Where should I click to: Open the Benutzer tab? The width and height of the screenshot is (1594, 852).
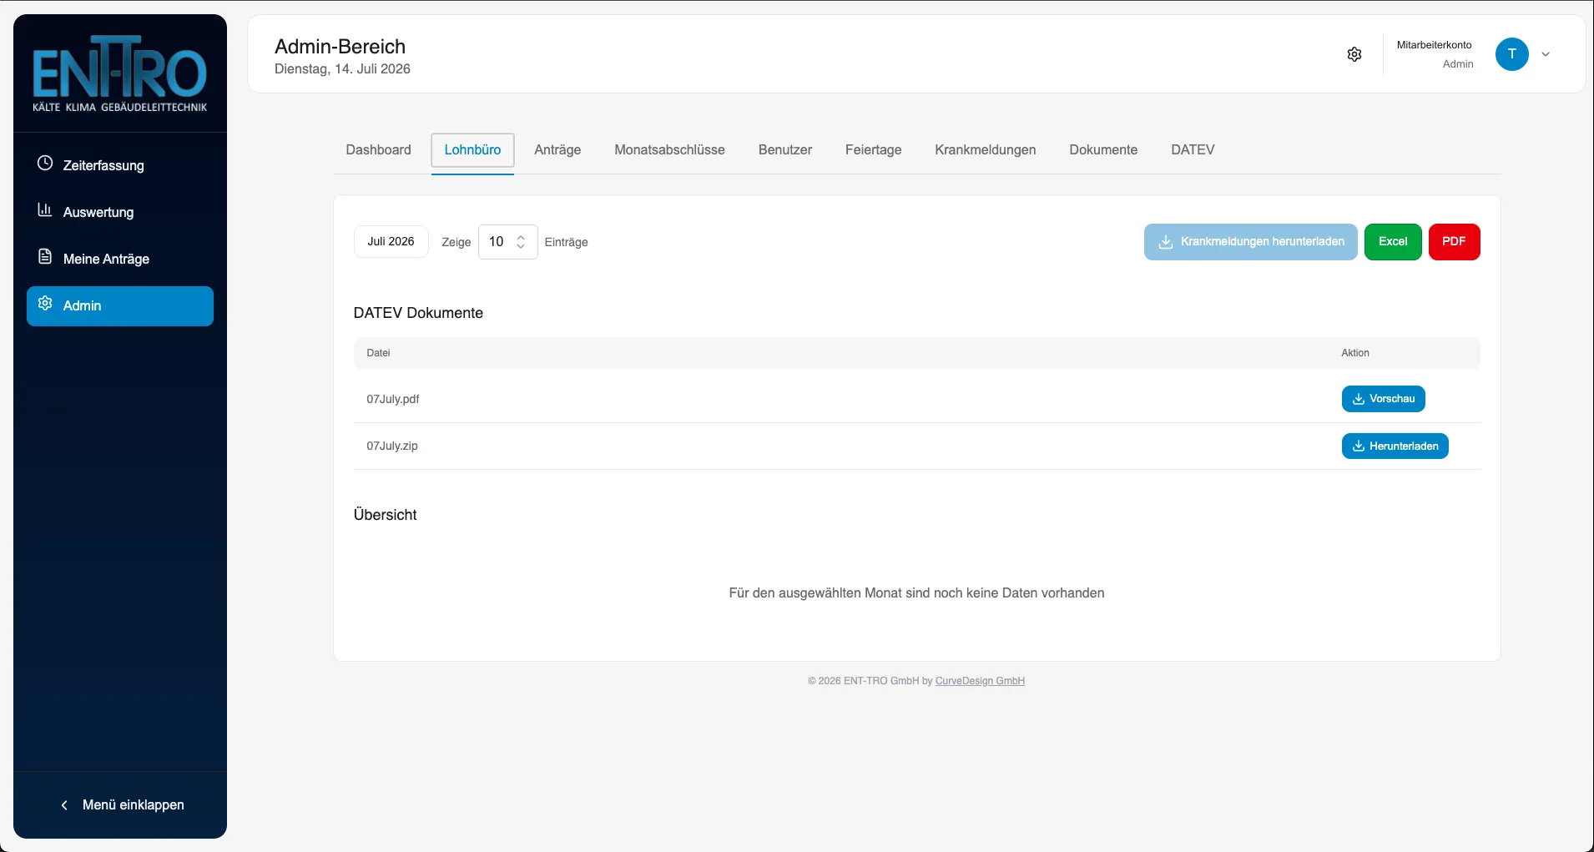[x=784, y=150]
